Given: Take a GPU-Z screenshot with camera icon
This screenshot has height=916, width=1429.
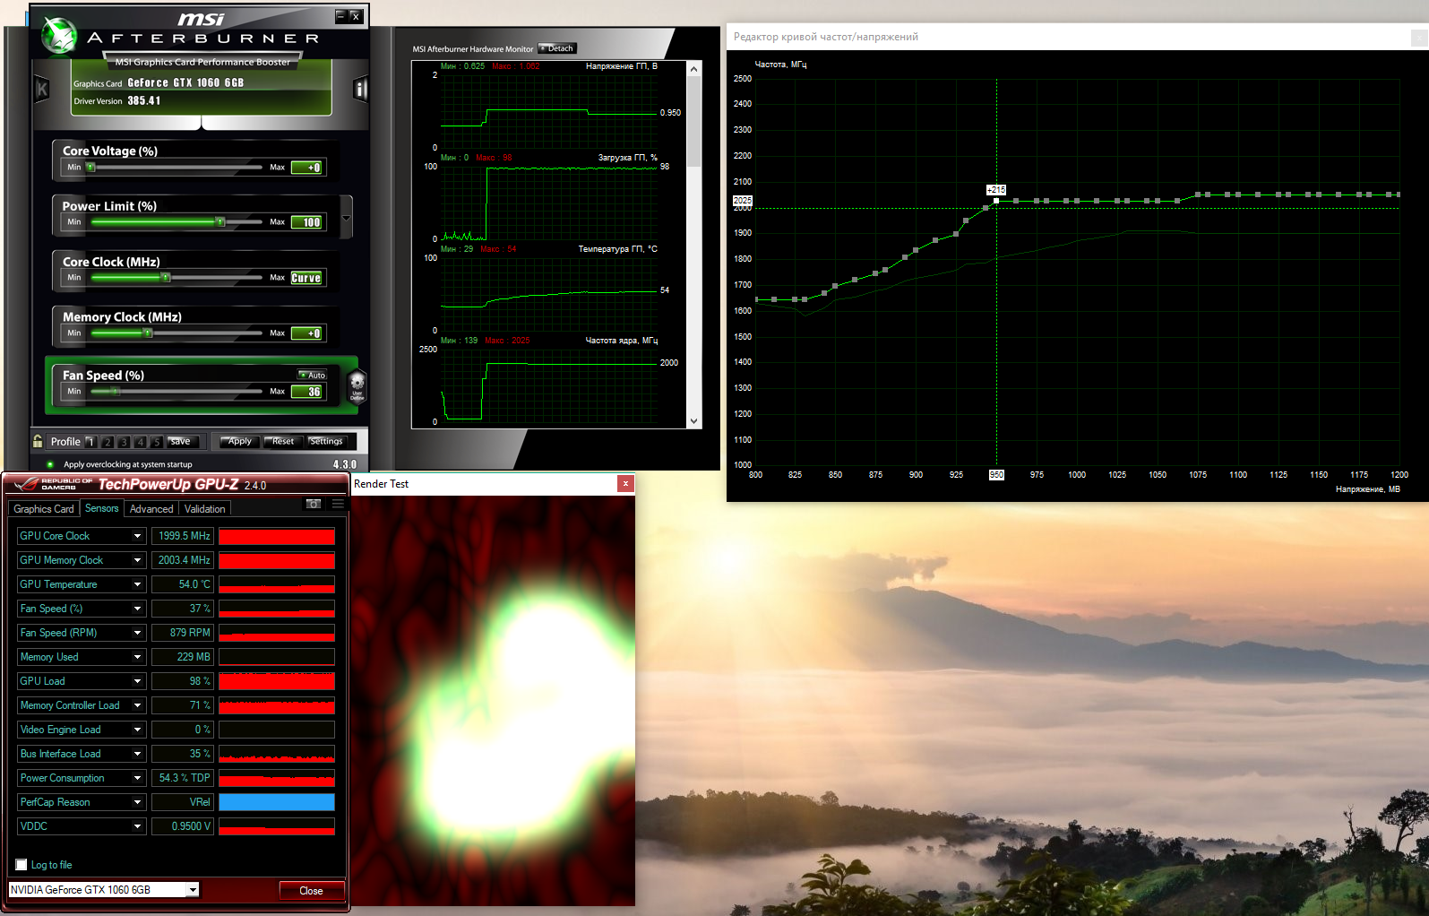Looking at the screenshot, I should point(314,504).
